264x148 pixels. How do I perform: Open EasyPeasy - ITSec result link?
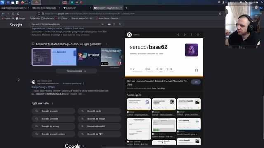[x=43, y=87]
